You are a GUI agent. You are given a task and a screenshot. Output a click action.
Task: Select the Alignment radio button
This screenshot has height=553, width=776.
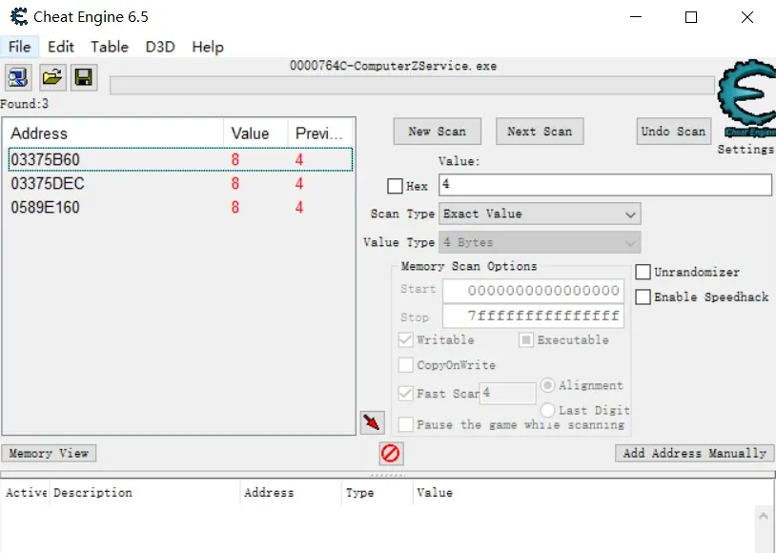(548, 385)
